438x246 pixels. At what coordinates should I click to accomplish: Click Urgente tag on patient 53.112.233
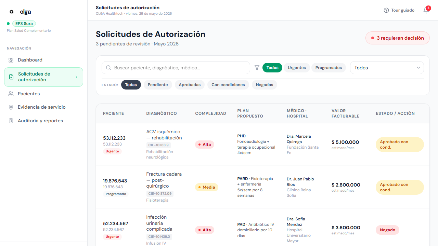coord(112,151)
